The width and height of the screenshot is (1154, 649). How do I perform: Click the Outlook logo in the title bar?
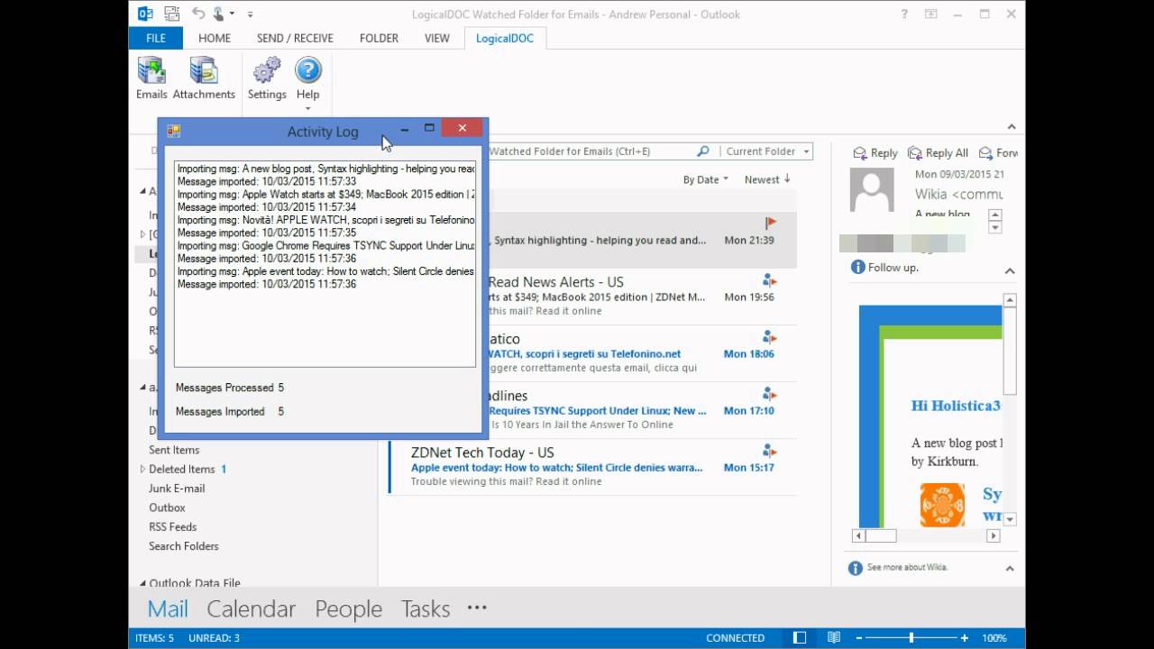145,14
